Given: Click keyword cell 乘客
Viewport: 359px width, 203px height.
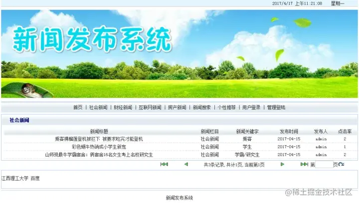Looking at the screenshot, I should [247, 139].
